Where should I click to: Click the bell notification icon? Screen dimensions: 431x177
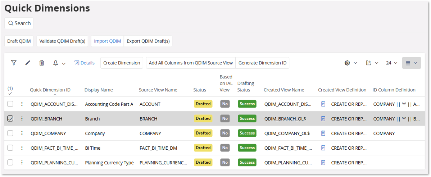click(55, 63)
